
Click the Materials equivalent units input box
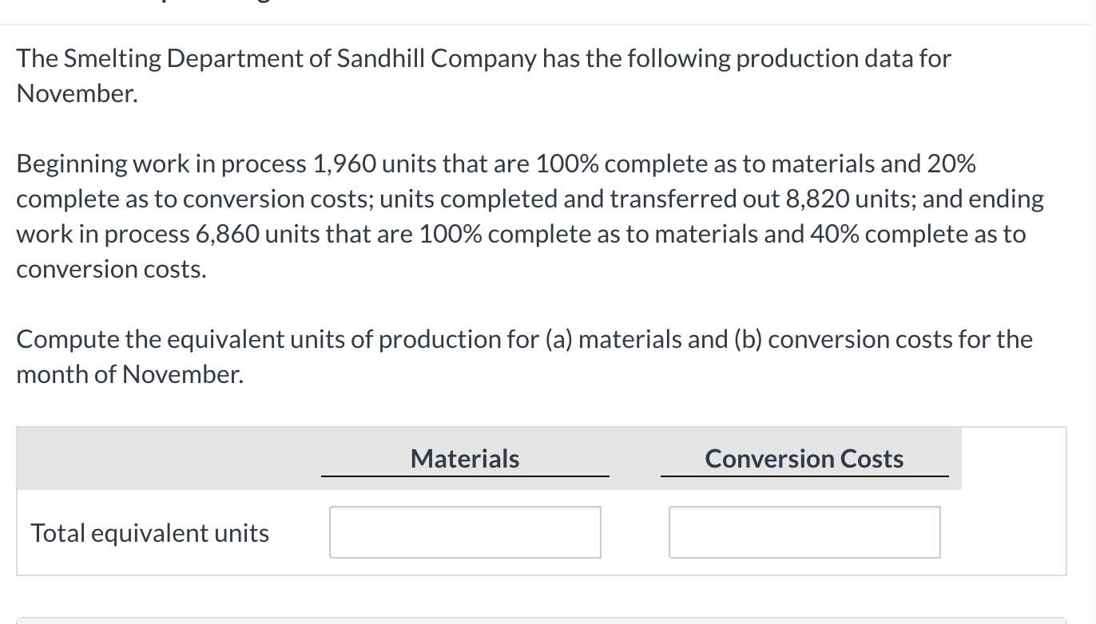465,532
